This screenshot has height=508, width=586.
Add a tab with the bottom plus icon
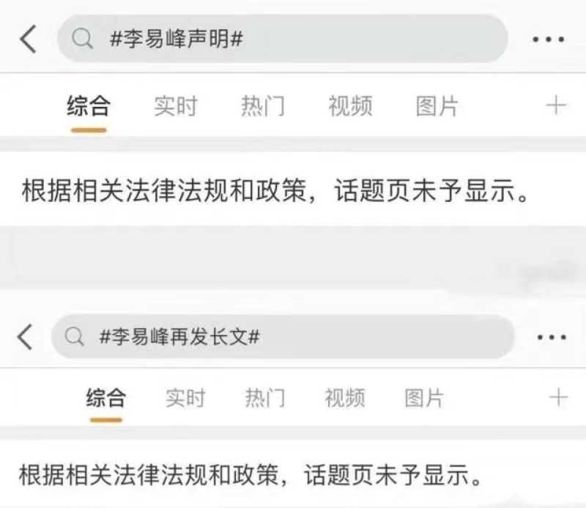(x=559, y=397)
